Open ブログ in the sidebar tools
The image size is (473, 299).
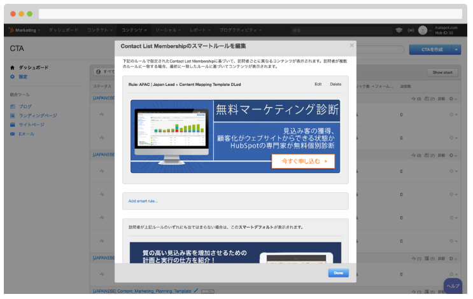pyautogui.click(x=25, y=106)
